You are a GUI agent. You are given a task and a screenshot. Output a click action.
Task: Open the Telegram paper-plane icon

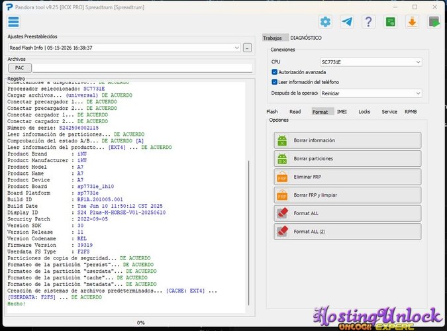(x=347, y=22)
